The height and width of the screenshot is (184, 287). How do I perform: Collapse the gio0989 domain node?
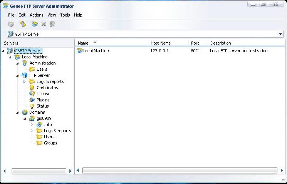pyautogui.click(x=25, y=119)
